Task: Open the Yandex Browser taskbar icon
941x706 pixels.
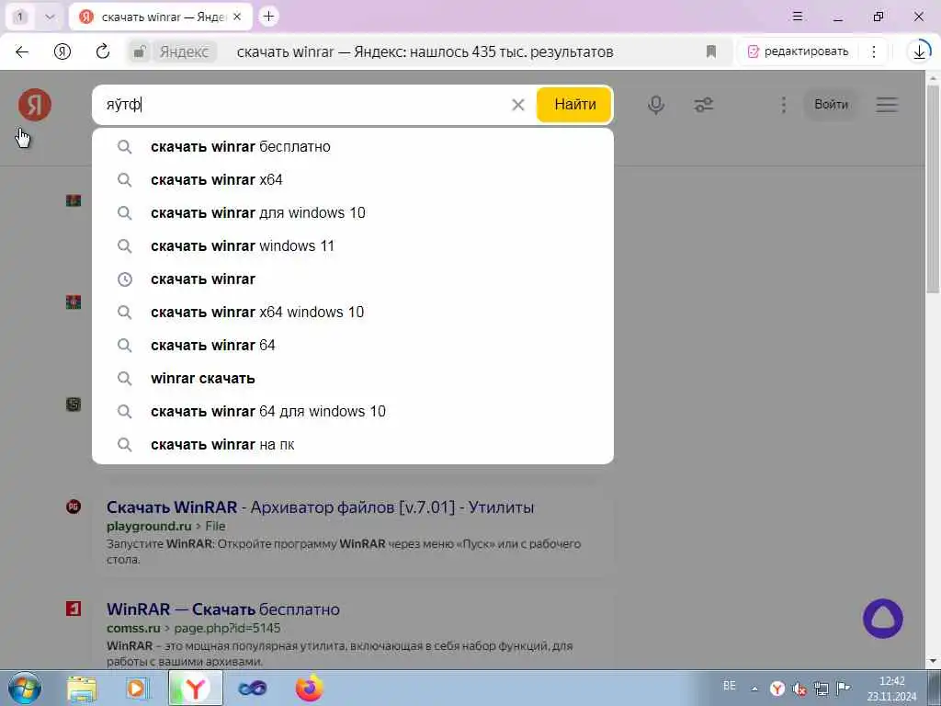Action: [x=196, y=688]
